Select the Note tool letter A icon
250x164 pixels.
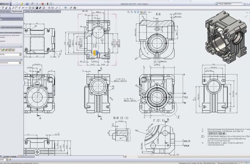point(10,8)
